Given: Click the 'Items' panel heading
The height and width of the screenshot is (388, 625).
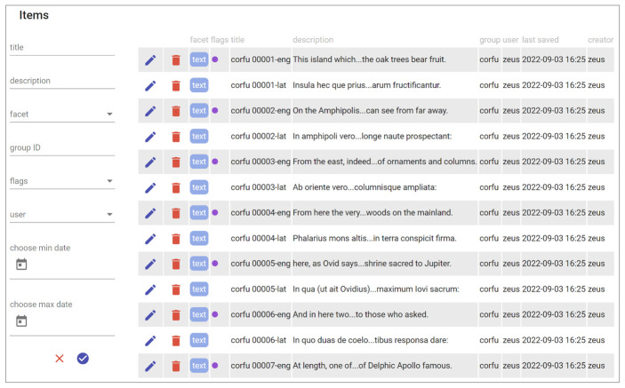Looking at the screenshot, I should (x=34, y=15).
